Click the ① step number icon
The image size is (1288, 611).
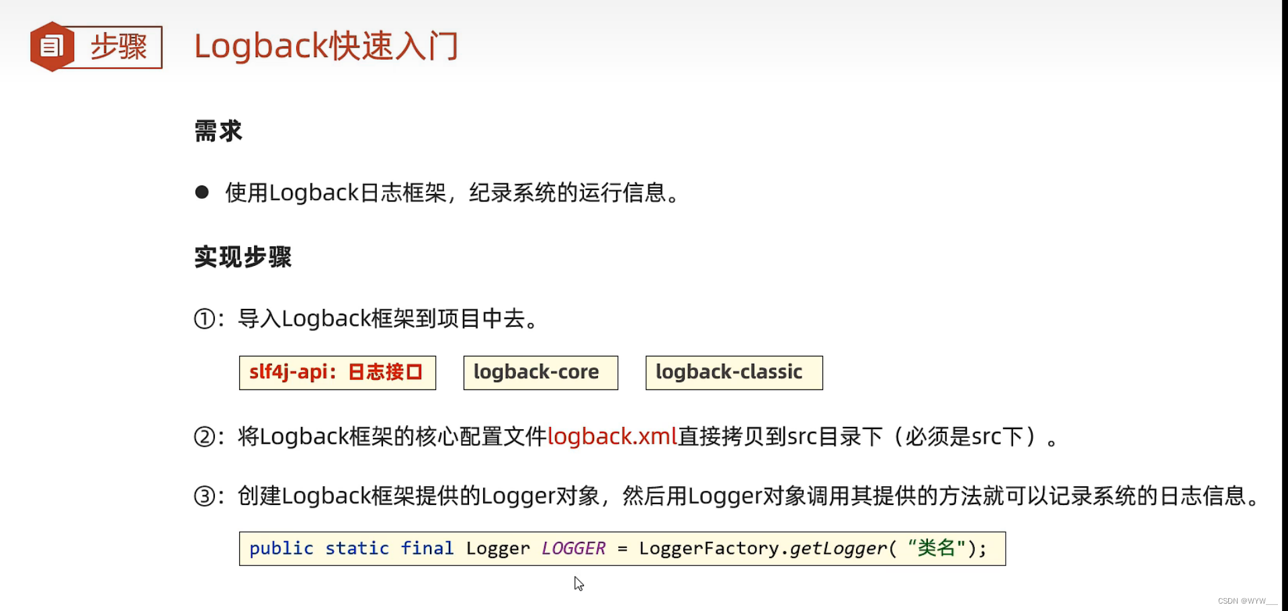point(203,319)
